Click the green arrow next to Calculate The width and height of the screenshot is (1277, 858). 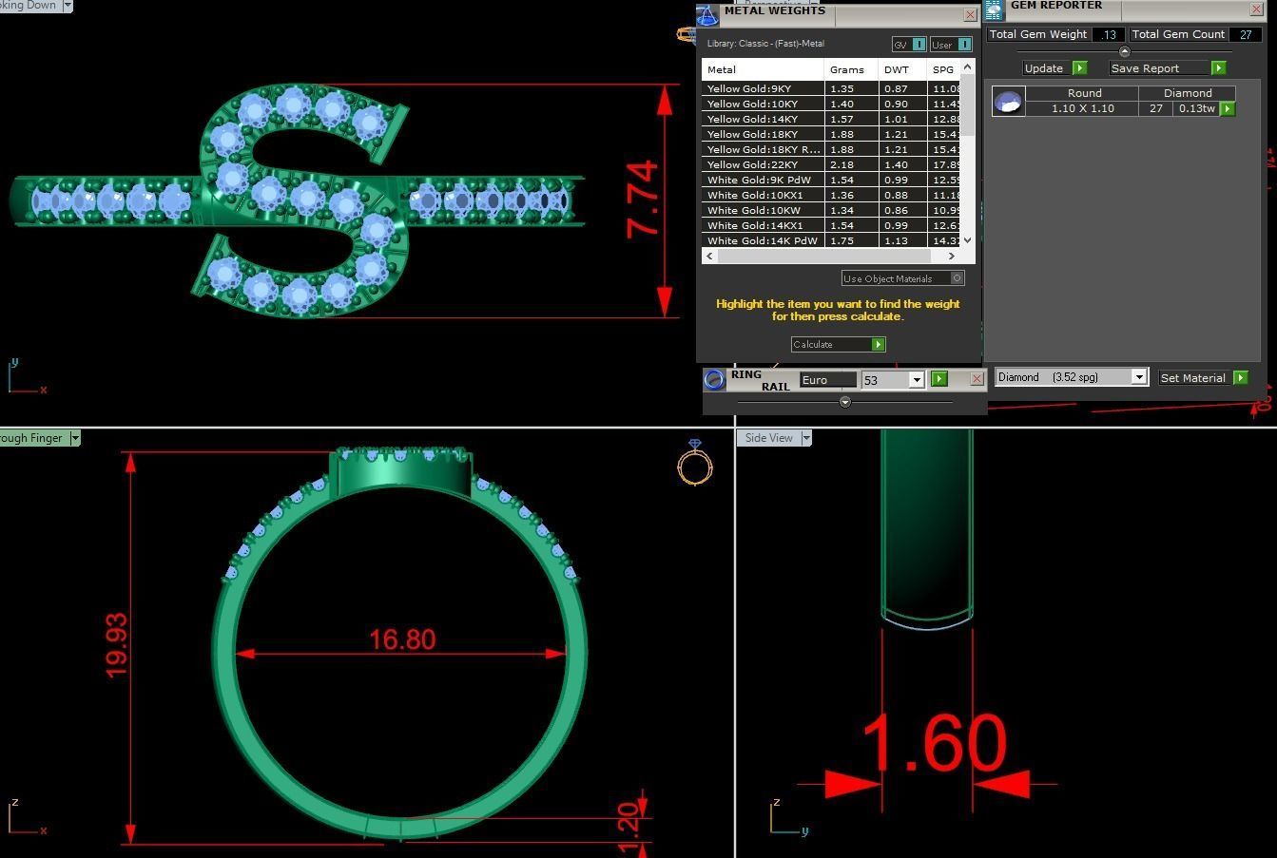(x=879, y=344)
